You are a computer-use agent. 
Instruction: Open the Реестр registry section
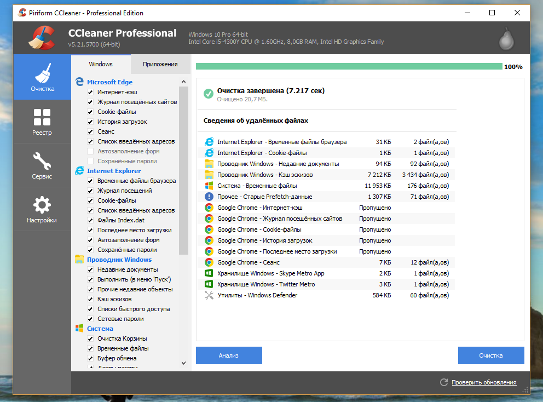pos(42,122)
